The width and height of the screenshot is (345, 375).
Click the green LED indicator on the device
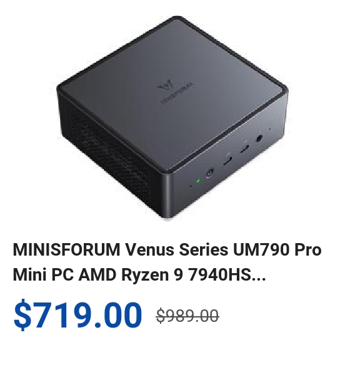coord(198,181)
